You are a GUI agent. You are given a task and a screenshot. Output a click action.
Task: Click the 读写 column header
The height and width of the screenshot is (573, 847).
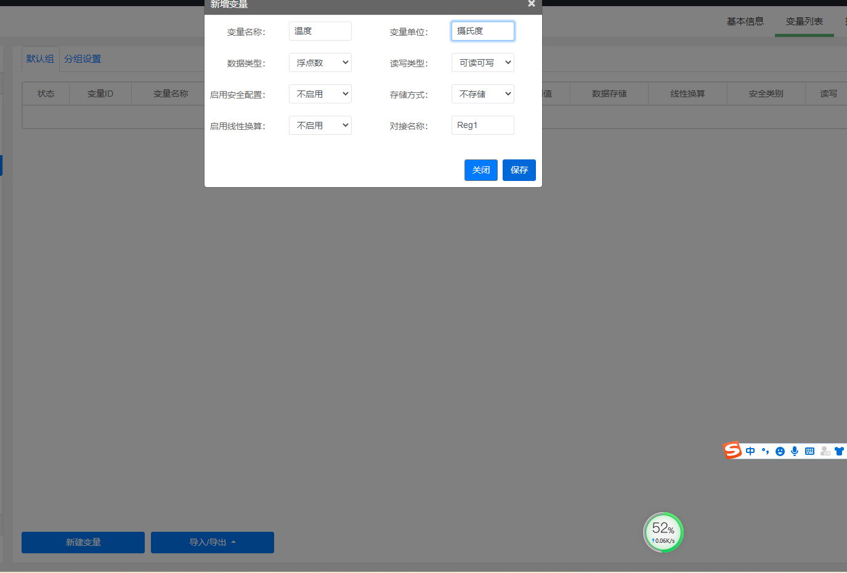829,94
